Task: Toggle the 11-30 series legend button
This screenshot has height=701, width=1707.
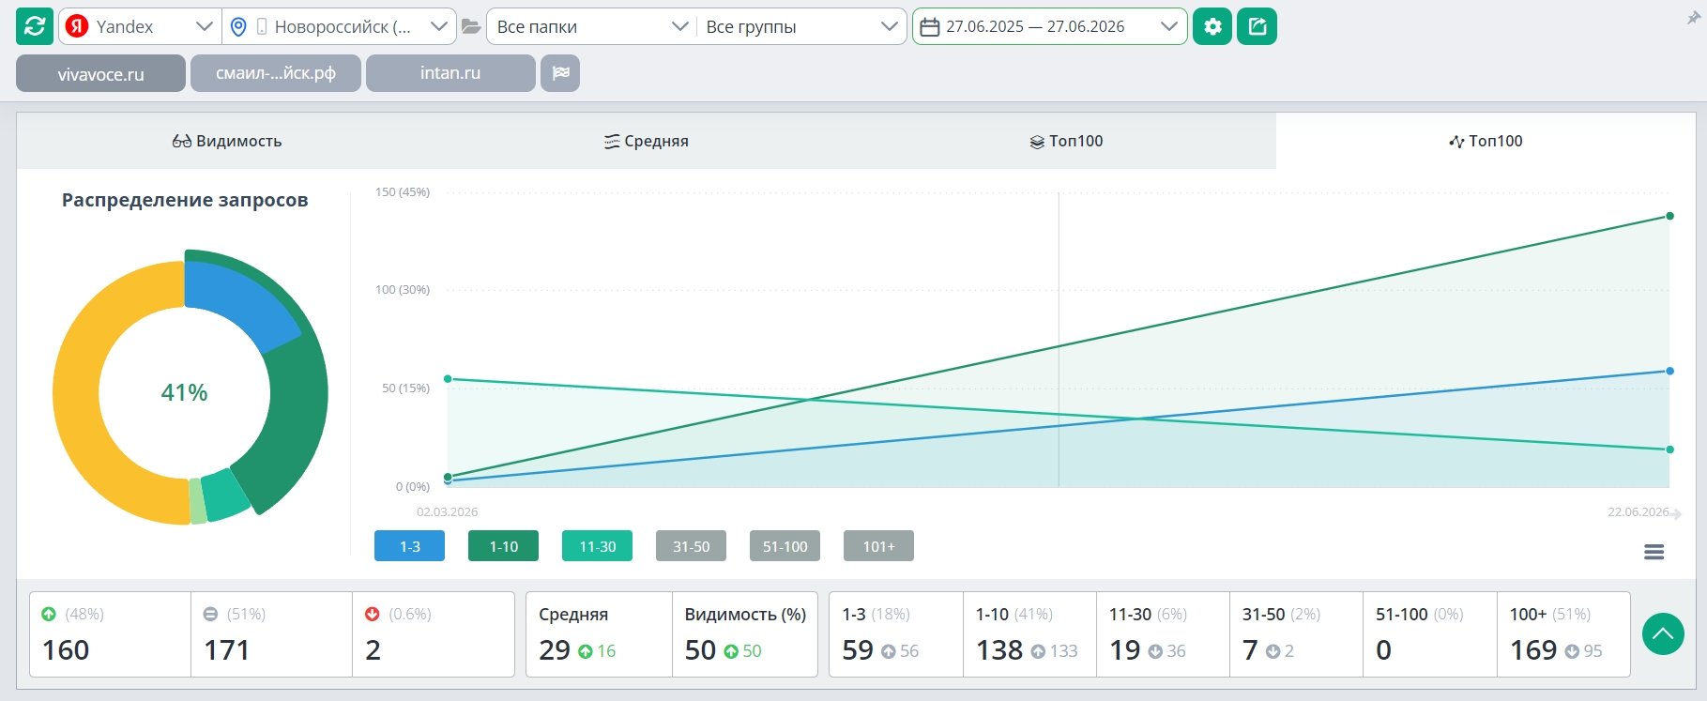Action: (x=597, y=546)
